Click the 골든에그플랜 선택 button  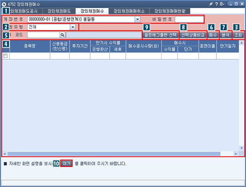[x=160, y=35]
